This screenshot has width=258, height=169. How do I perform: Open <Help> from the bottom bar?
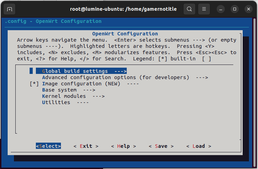(124, 146)
